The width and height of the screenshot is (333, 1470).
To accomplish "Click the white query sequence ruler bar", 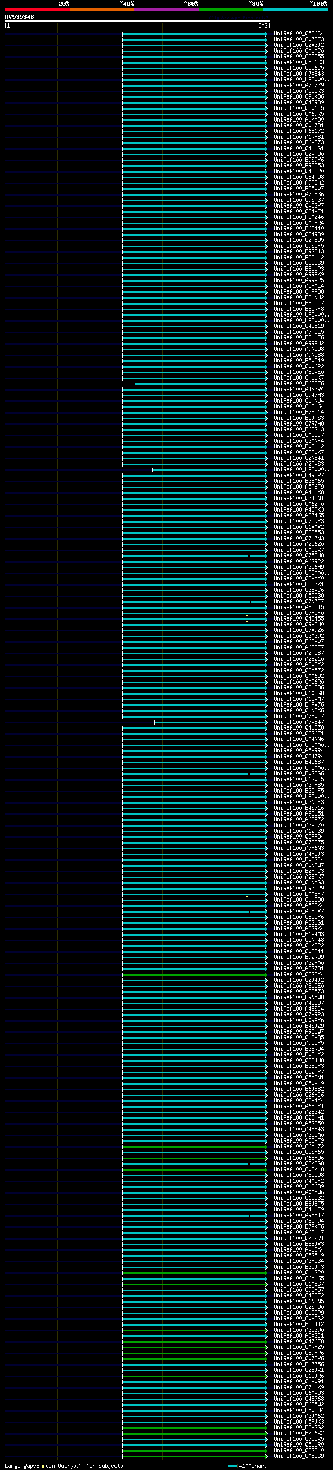I will pos(137,22).
